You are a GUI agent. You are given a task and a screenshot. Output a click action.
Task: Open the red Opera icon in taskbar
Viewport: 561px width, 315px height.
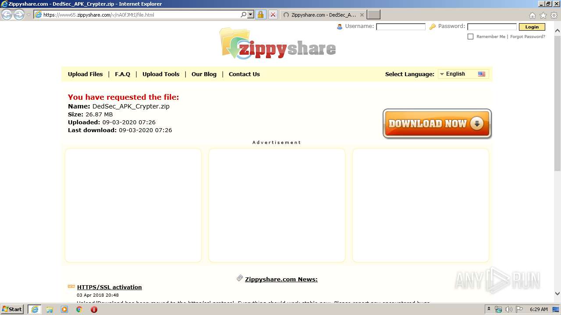(94, 309)
